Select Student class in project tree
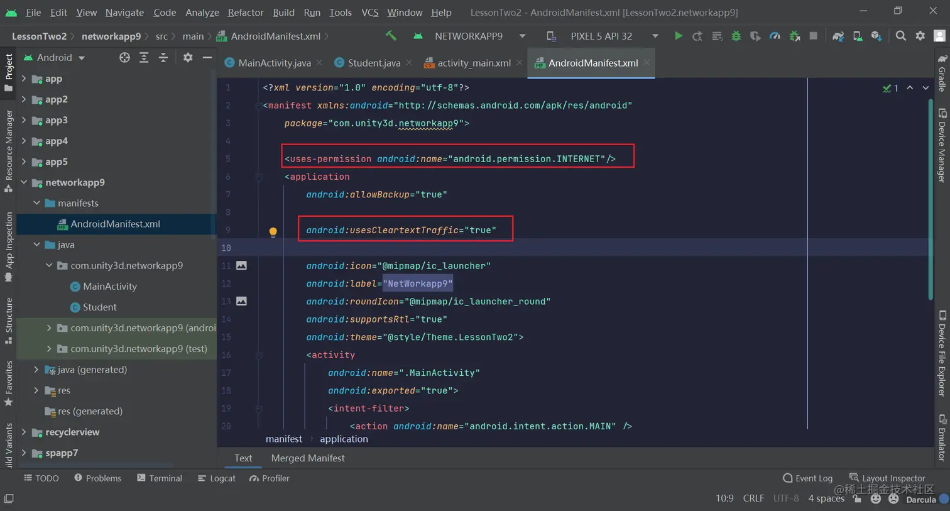Image resolution: width=950 pixels, height=511 pixels. (100, 307)
